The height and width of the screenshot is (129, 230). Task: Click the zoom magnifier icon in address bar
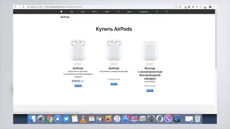point(176,7)
